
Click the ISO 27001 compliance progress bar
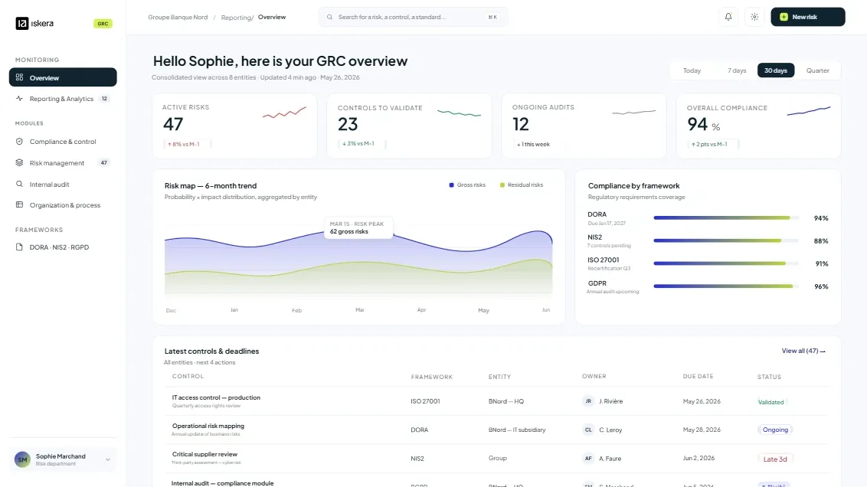[726, 263]
